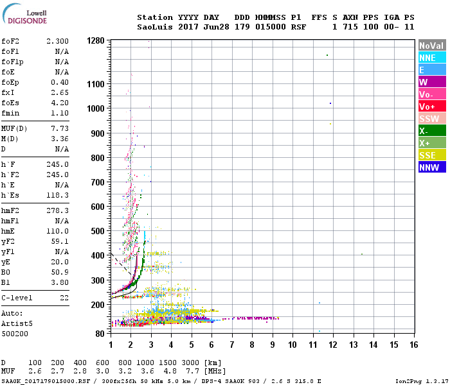
Task: Select the NNE cyan legend swatch
Action: 432,58
